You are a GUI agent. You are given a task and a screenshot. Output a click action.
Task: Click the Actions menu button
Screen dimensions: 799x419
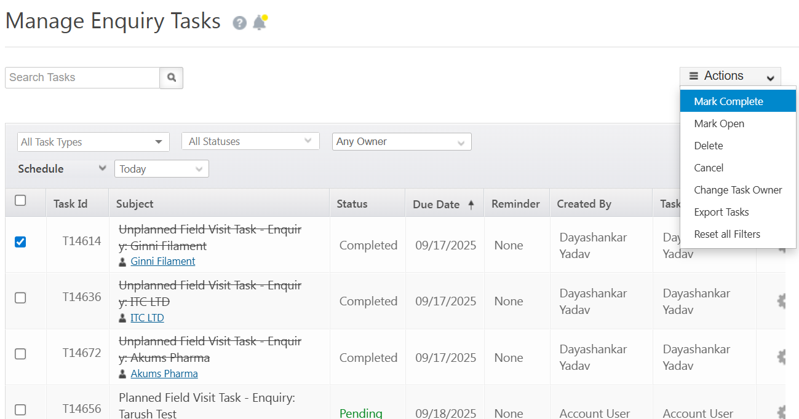(x=730, y=76)
